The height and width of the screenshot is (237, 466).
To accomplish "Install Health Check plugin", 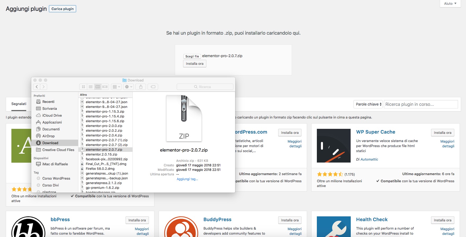I will (x=443, y=220).
